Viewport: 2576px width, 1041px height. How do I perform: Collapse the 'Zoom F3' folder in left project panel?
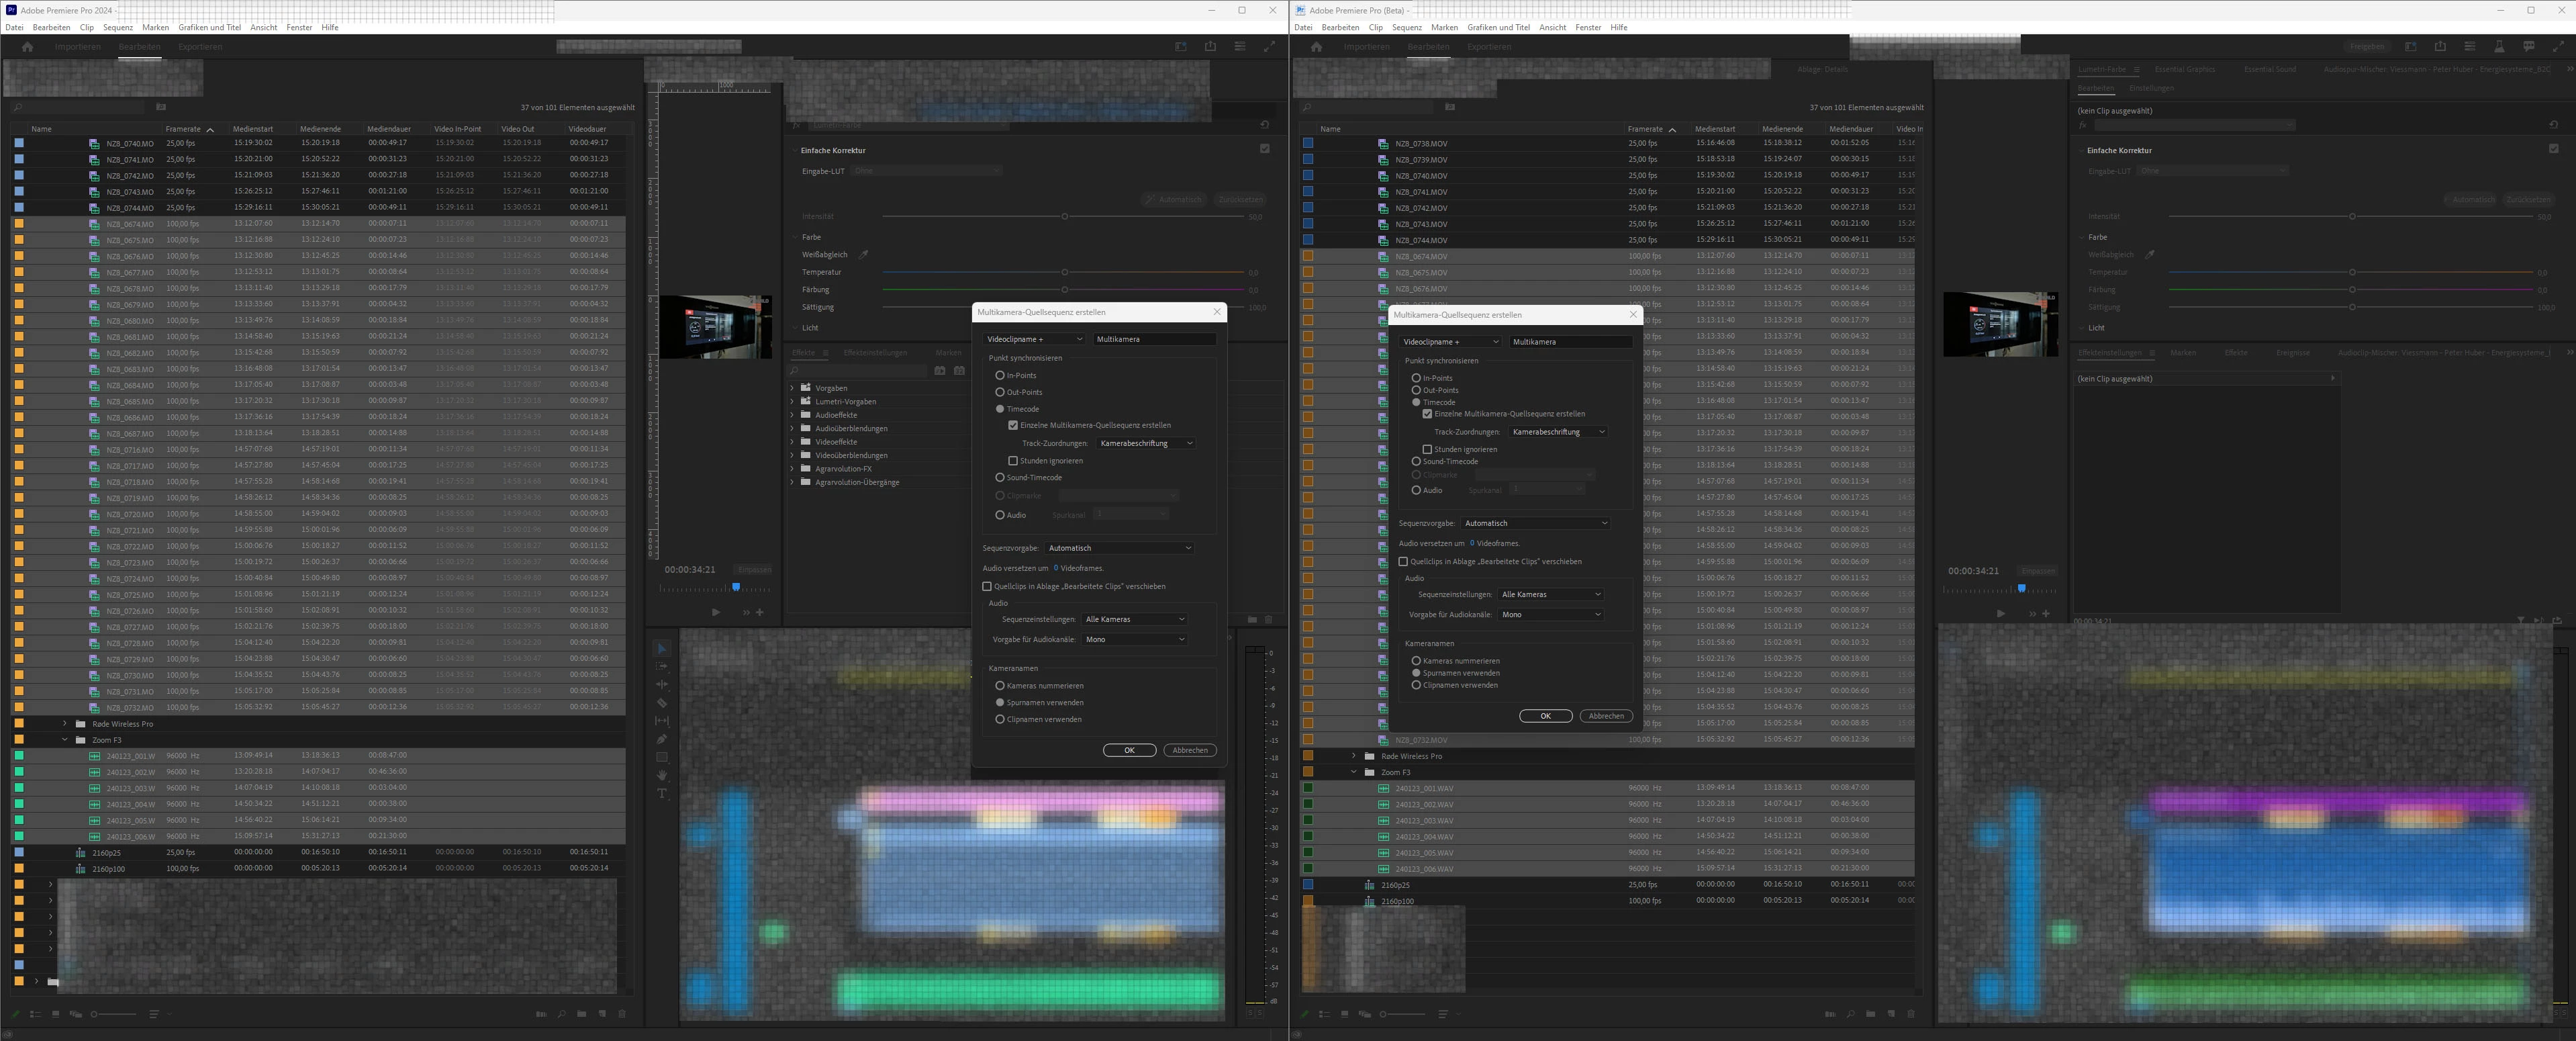coord(65,740)
